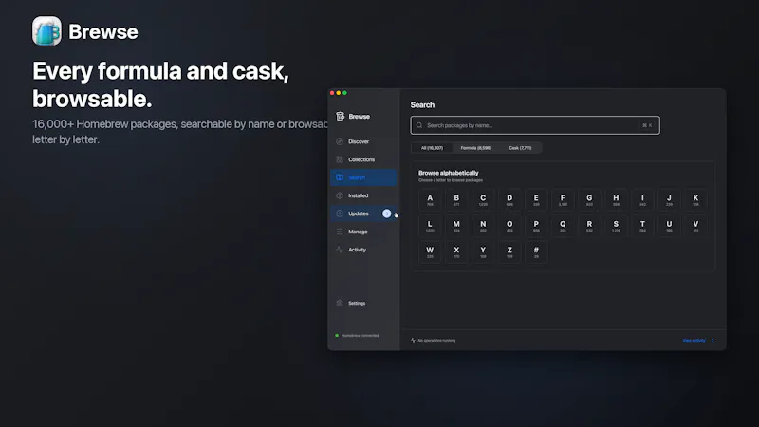Image resolution: width=759 pixels, height=427 pixels.
Task: Open Settings in the sidebar
Action: [363, 303]
